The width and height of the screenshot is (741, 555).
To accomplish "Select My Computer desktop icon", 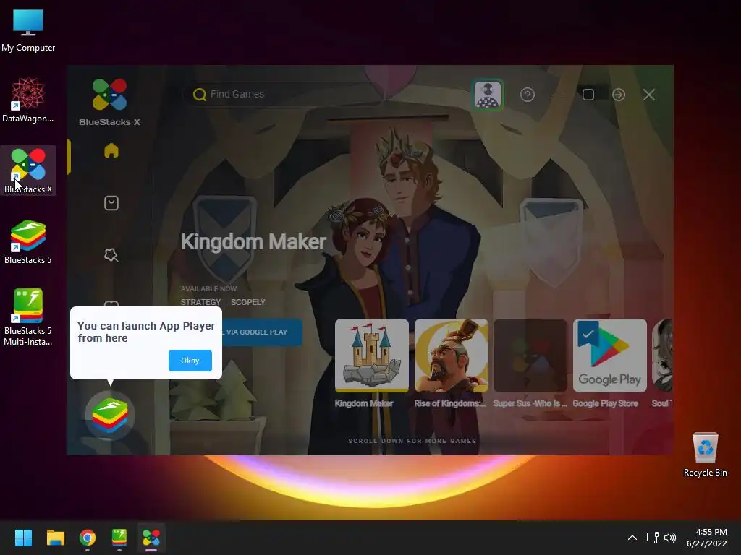I will pyautogui.click(x=28, y=30).
